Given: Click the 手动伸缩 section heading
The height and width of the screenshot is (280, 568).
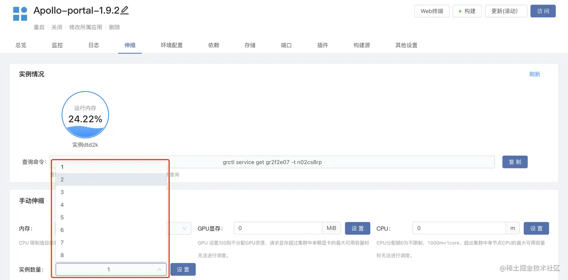Looking at the screenshot, I should click(32, 201).
